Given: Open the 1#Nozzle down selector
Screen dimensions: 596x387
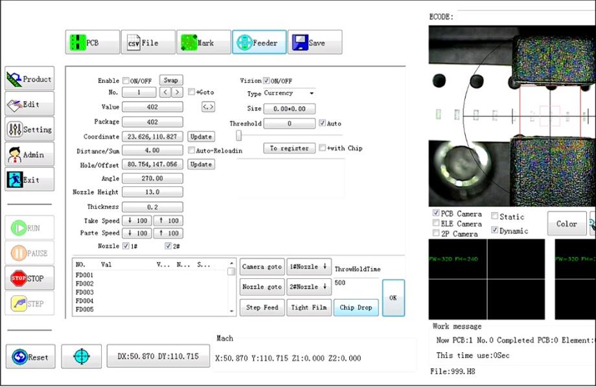Looking at the screenshot, I should (x=309, y=267).
